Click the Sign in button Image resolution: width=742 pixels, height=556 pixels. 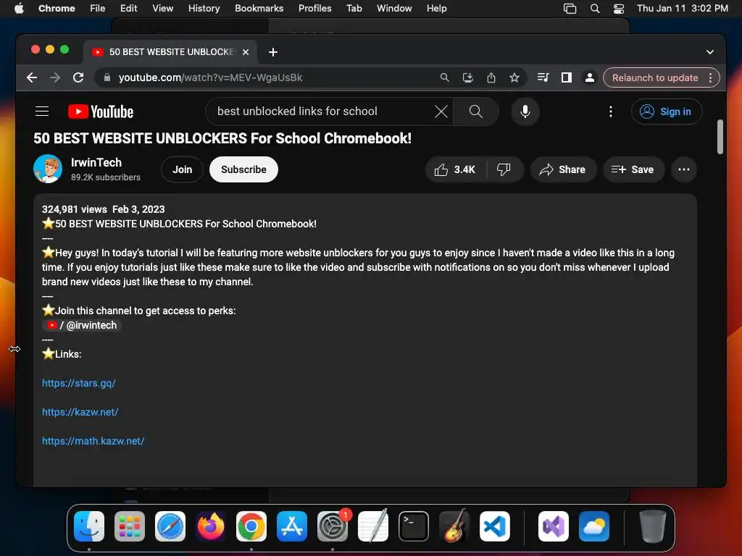[667, 111]
